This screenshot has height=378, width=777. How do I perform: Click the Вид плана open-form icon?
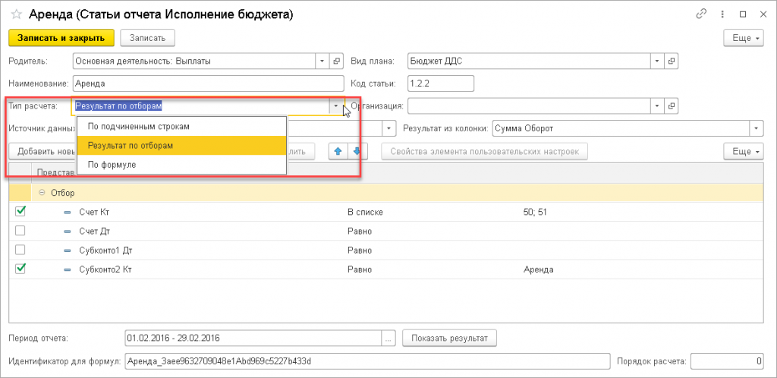tap(672, 61)
